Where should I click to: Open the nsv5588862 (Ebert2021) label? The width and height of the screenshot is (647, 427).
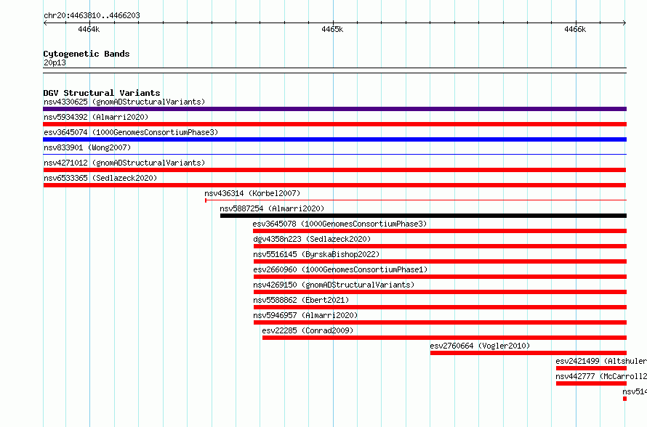[301, 300]
